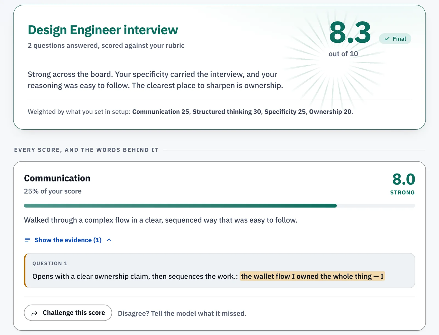Click the Challenge this score button

(68, 313)
